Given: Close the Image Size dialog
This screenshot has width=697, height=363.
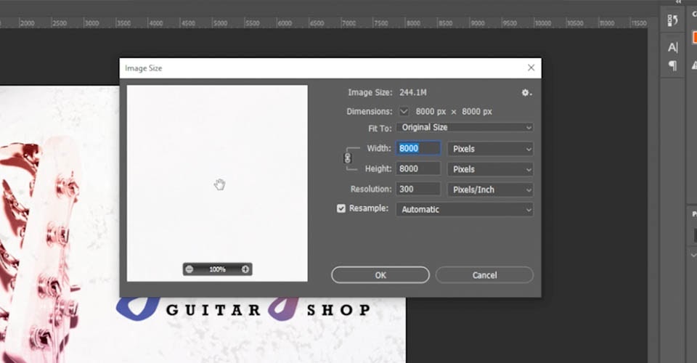Looking at the screenshot, I should pos(531,68).
